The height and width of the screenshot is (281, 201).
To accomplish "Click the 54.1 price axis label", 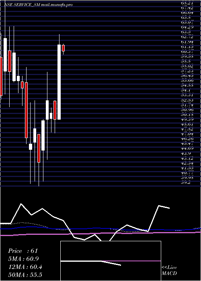I will click(186, 90).
